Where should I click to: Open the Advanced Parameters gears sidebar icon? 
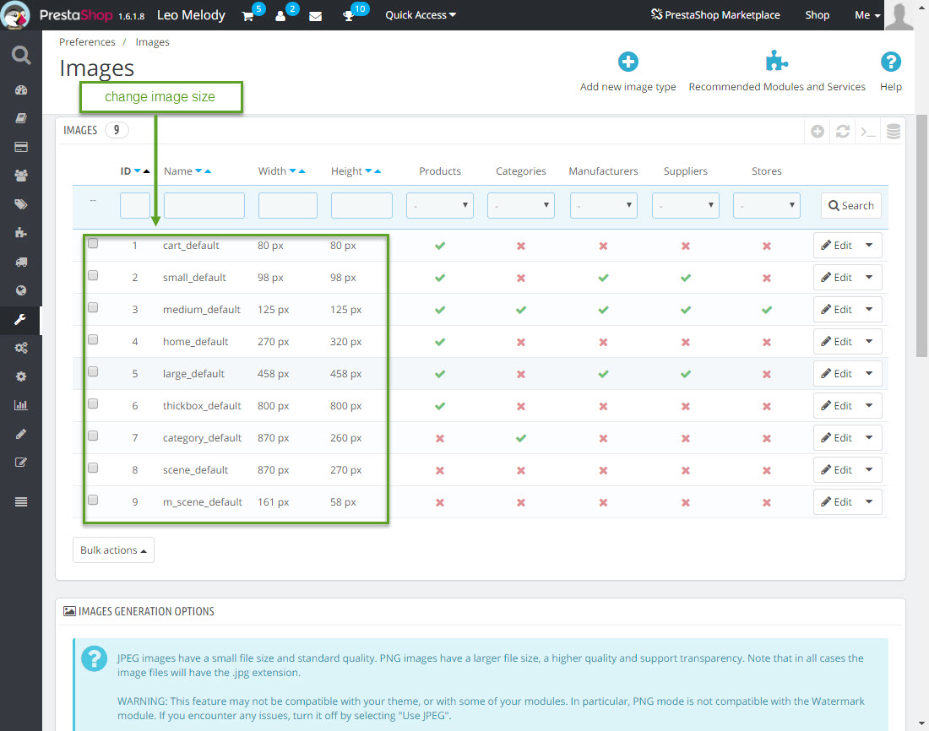[x=21, y=348]
